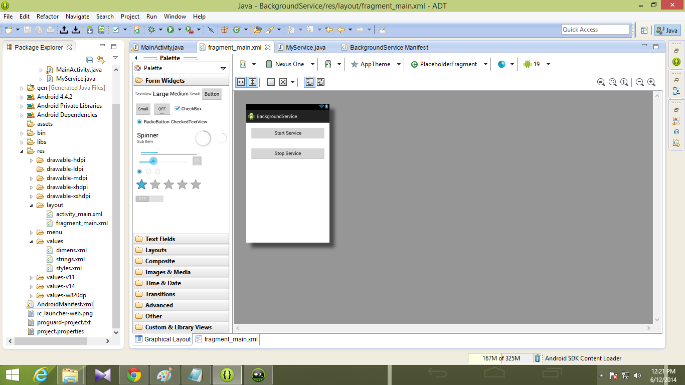Open the Nexus One device dropdown
The image size is (685, 385).
pos(290,64)
